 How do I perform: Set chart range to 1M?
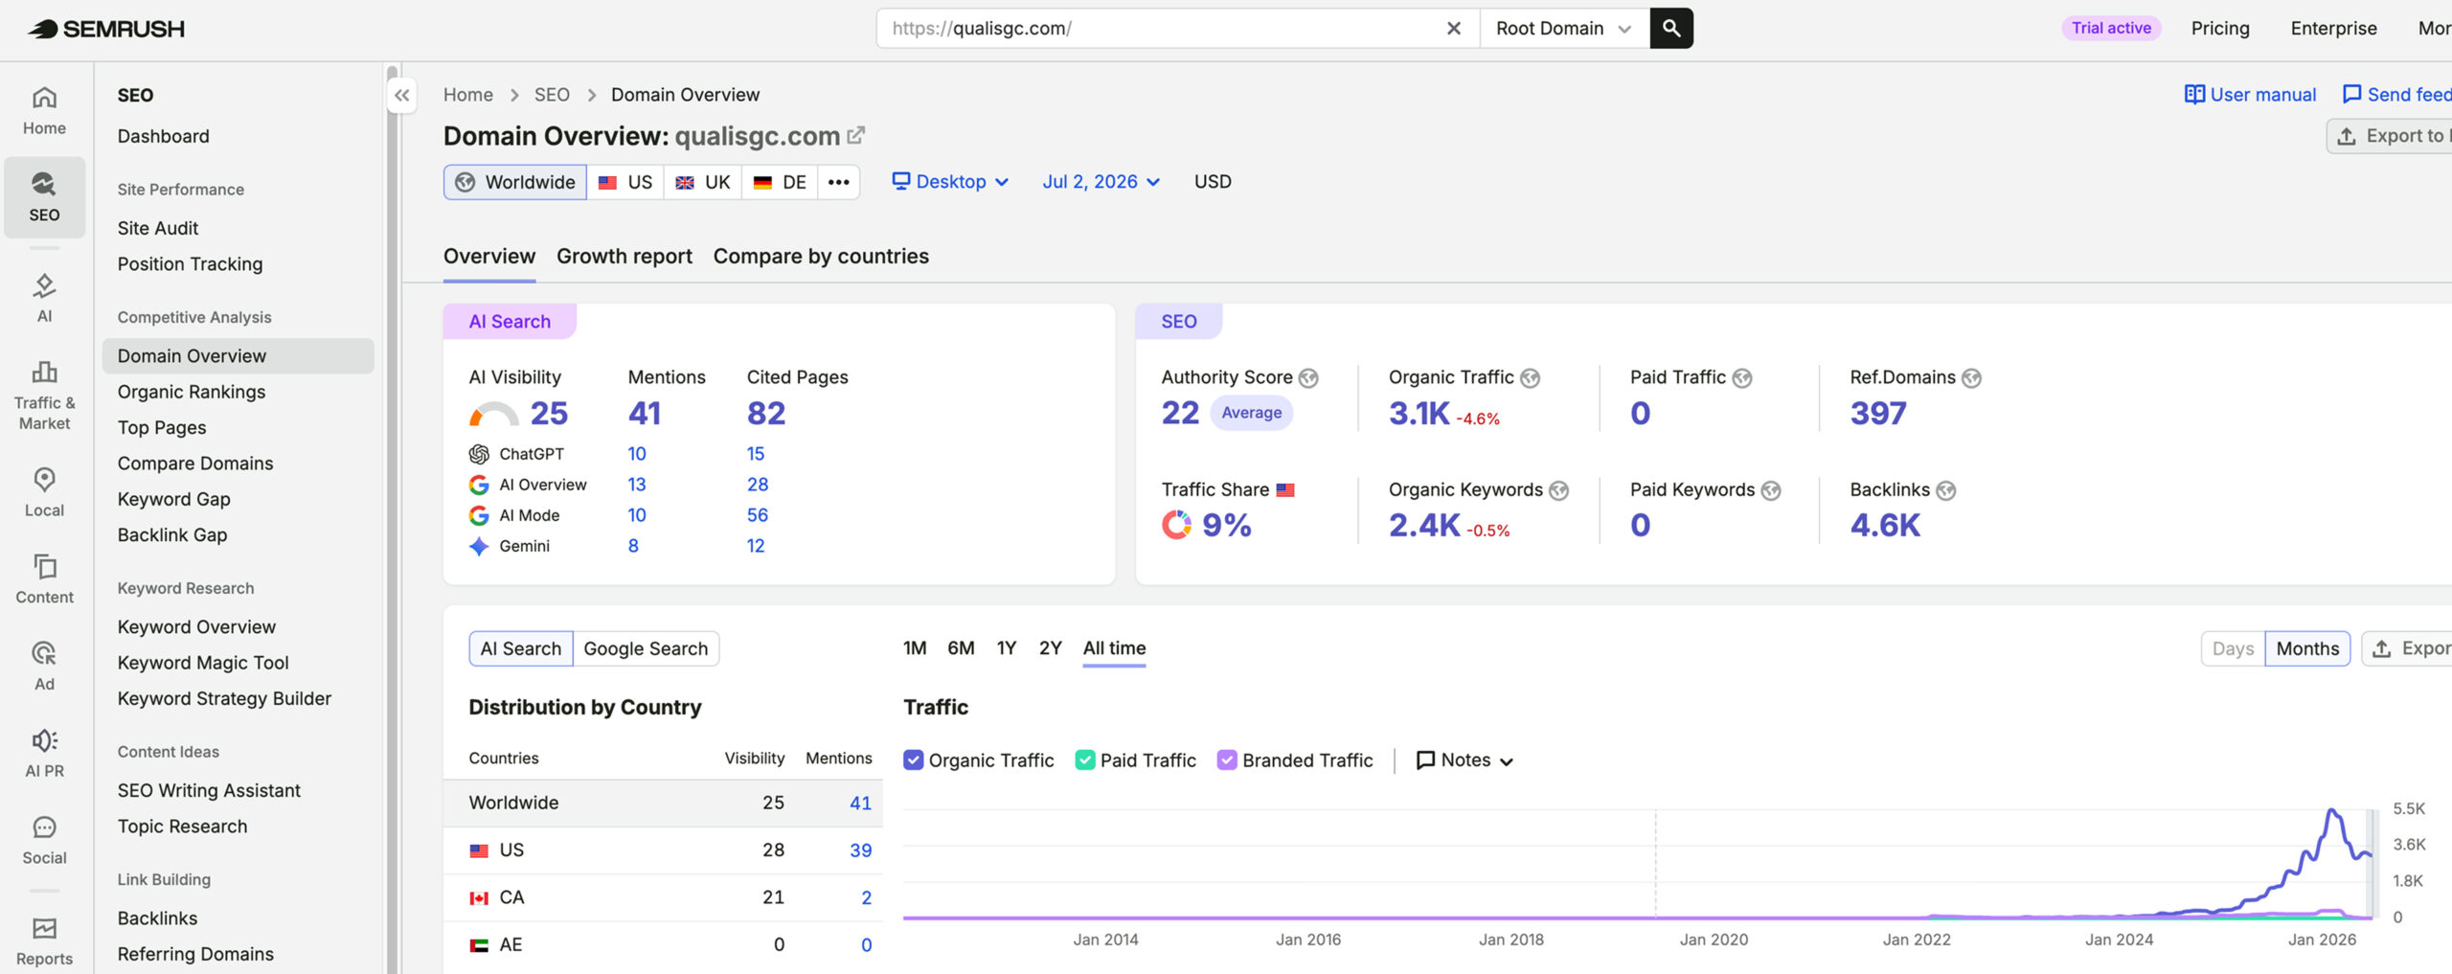pyautogui.click(x=915, y=648)
